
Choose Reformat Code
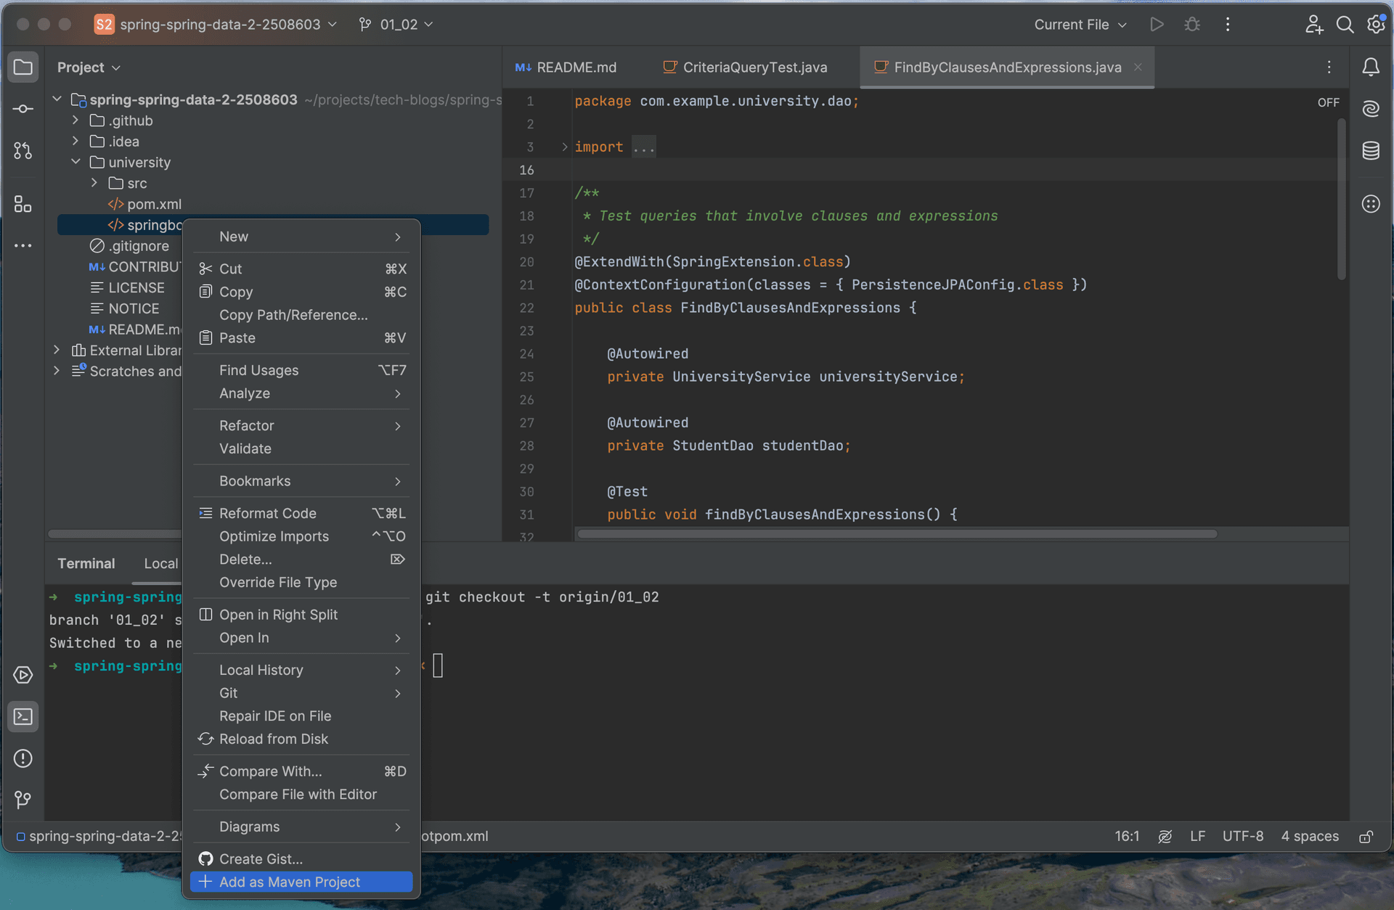pos(301,513)
